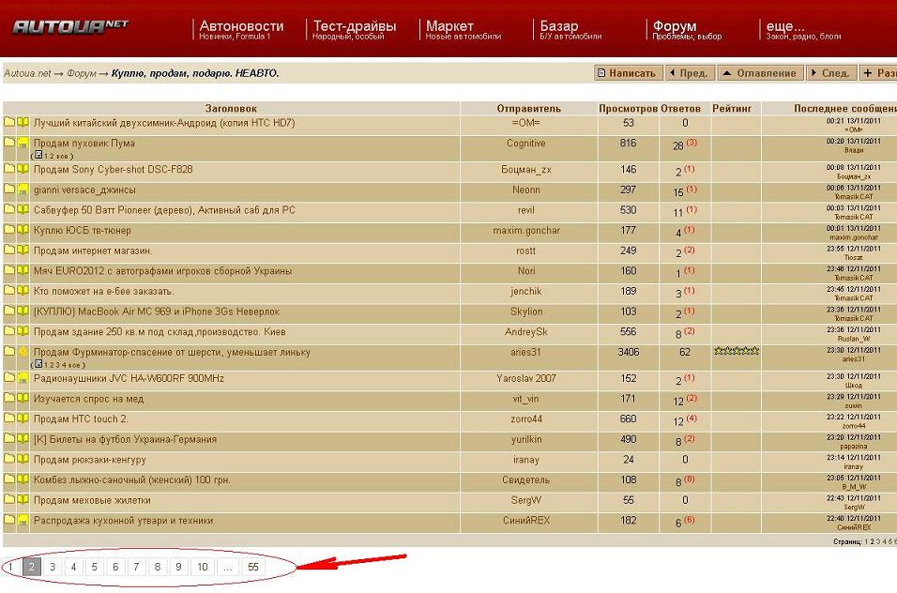Click the yellow icon beside Продам пуховик Пума
897x593 pixels.
click(23, 144)
